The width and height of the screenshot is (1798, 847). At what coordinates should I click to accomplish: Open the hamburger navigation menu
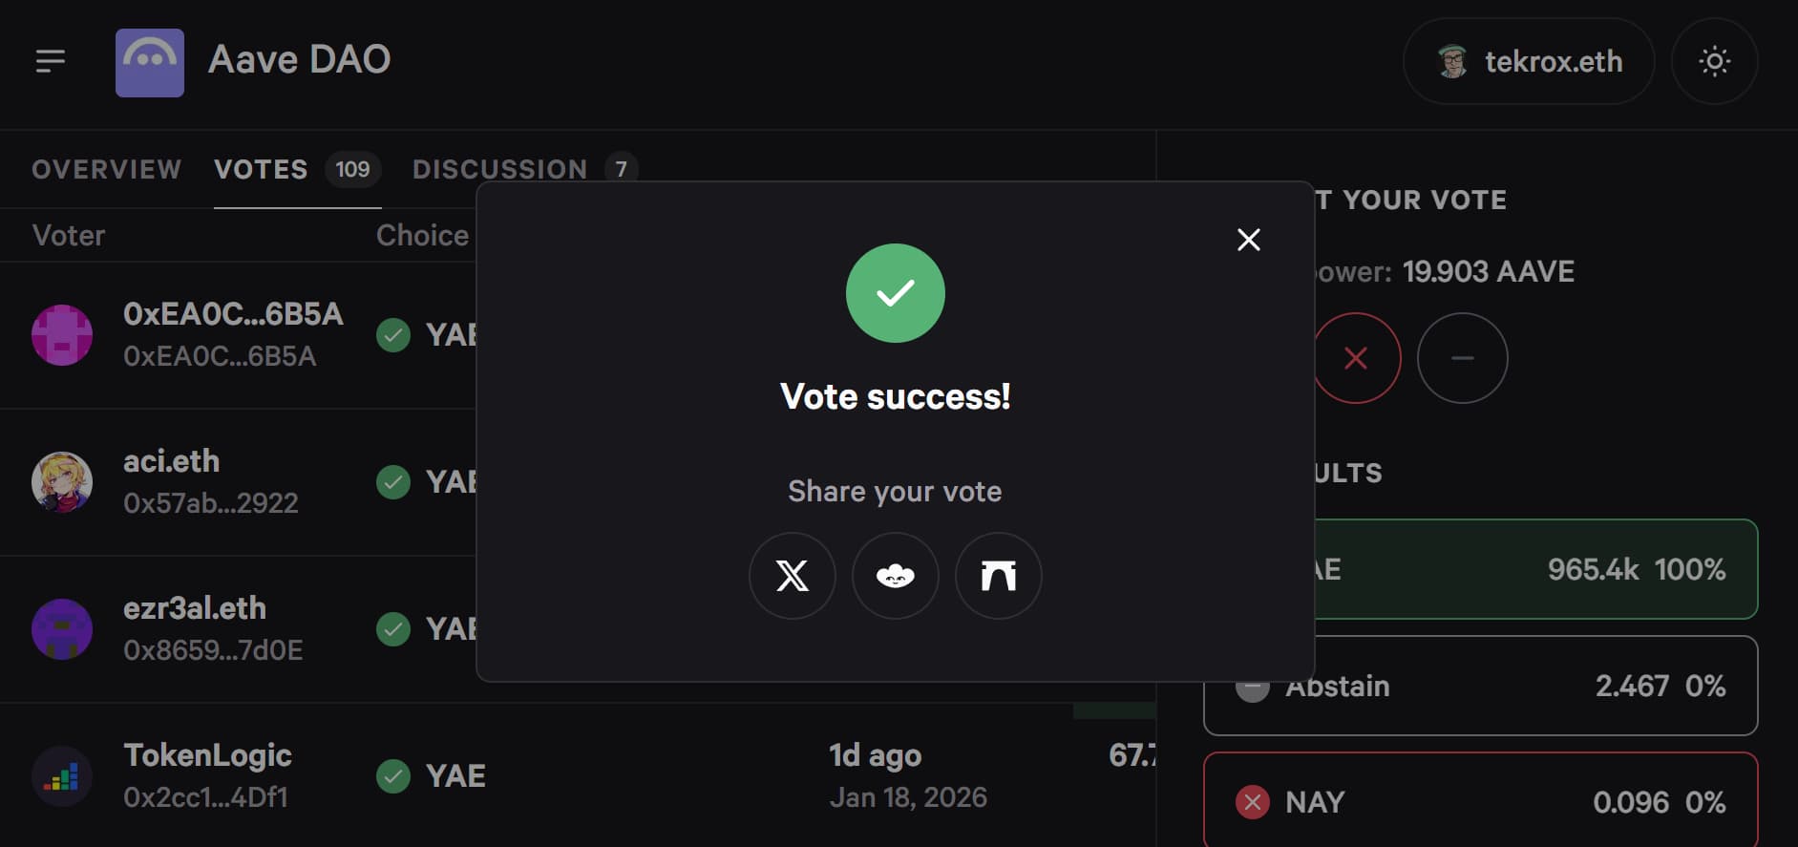click(51, 61)
